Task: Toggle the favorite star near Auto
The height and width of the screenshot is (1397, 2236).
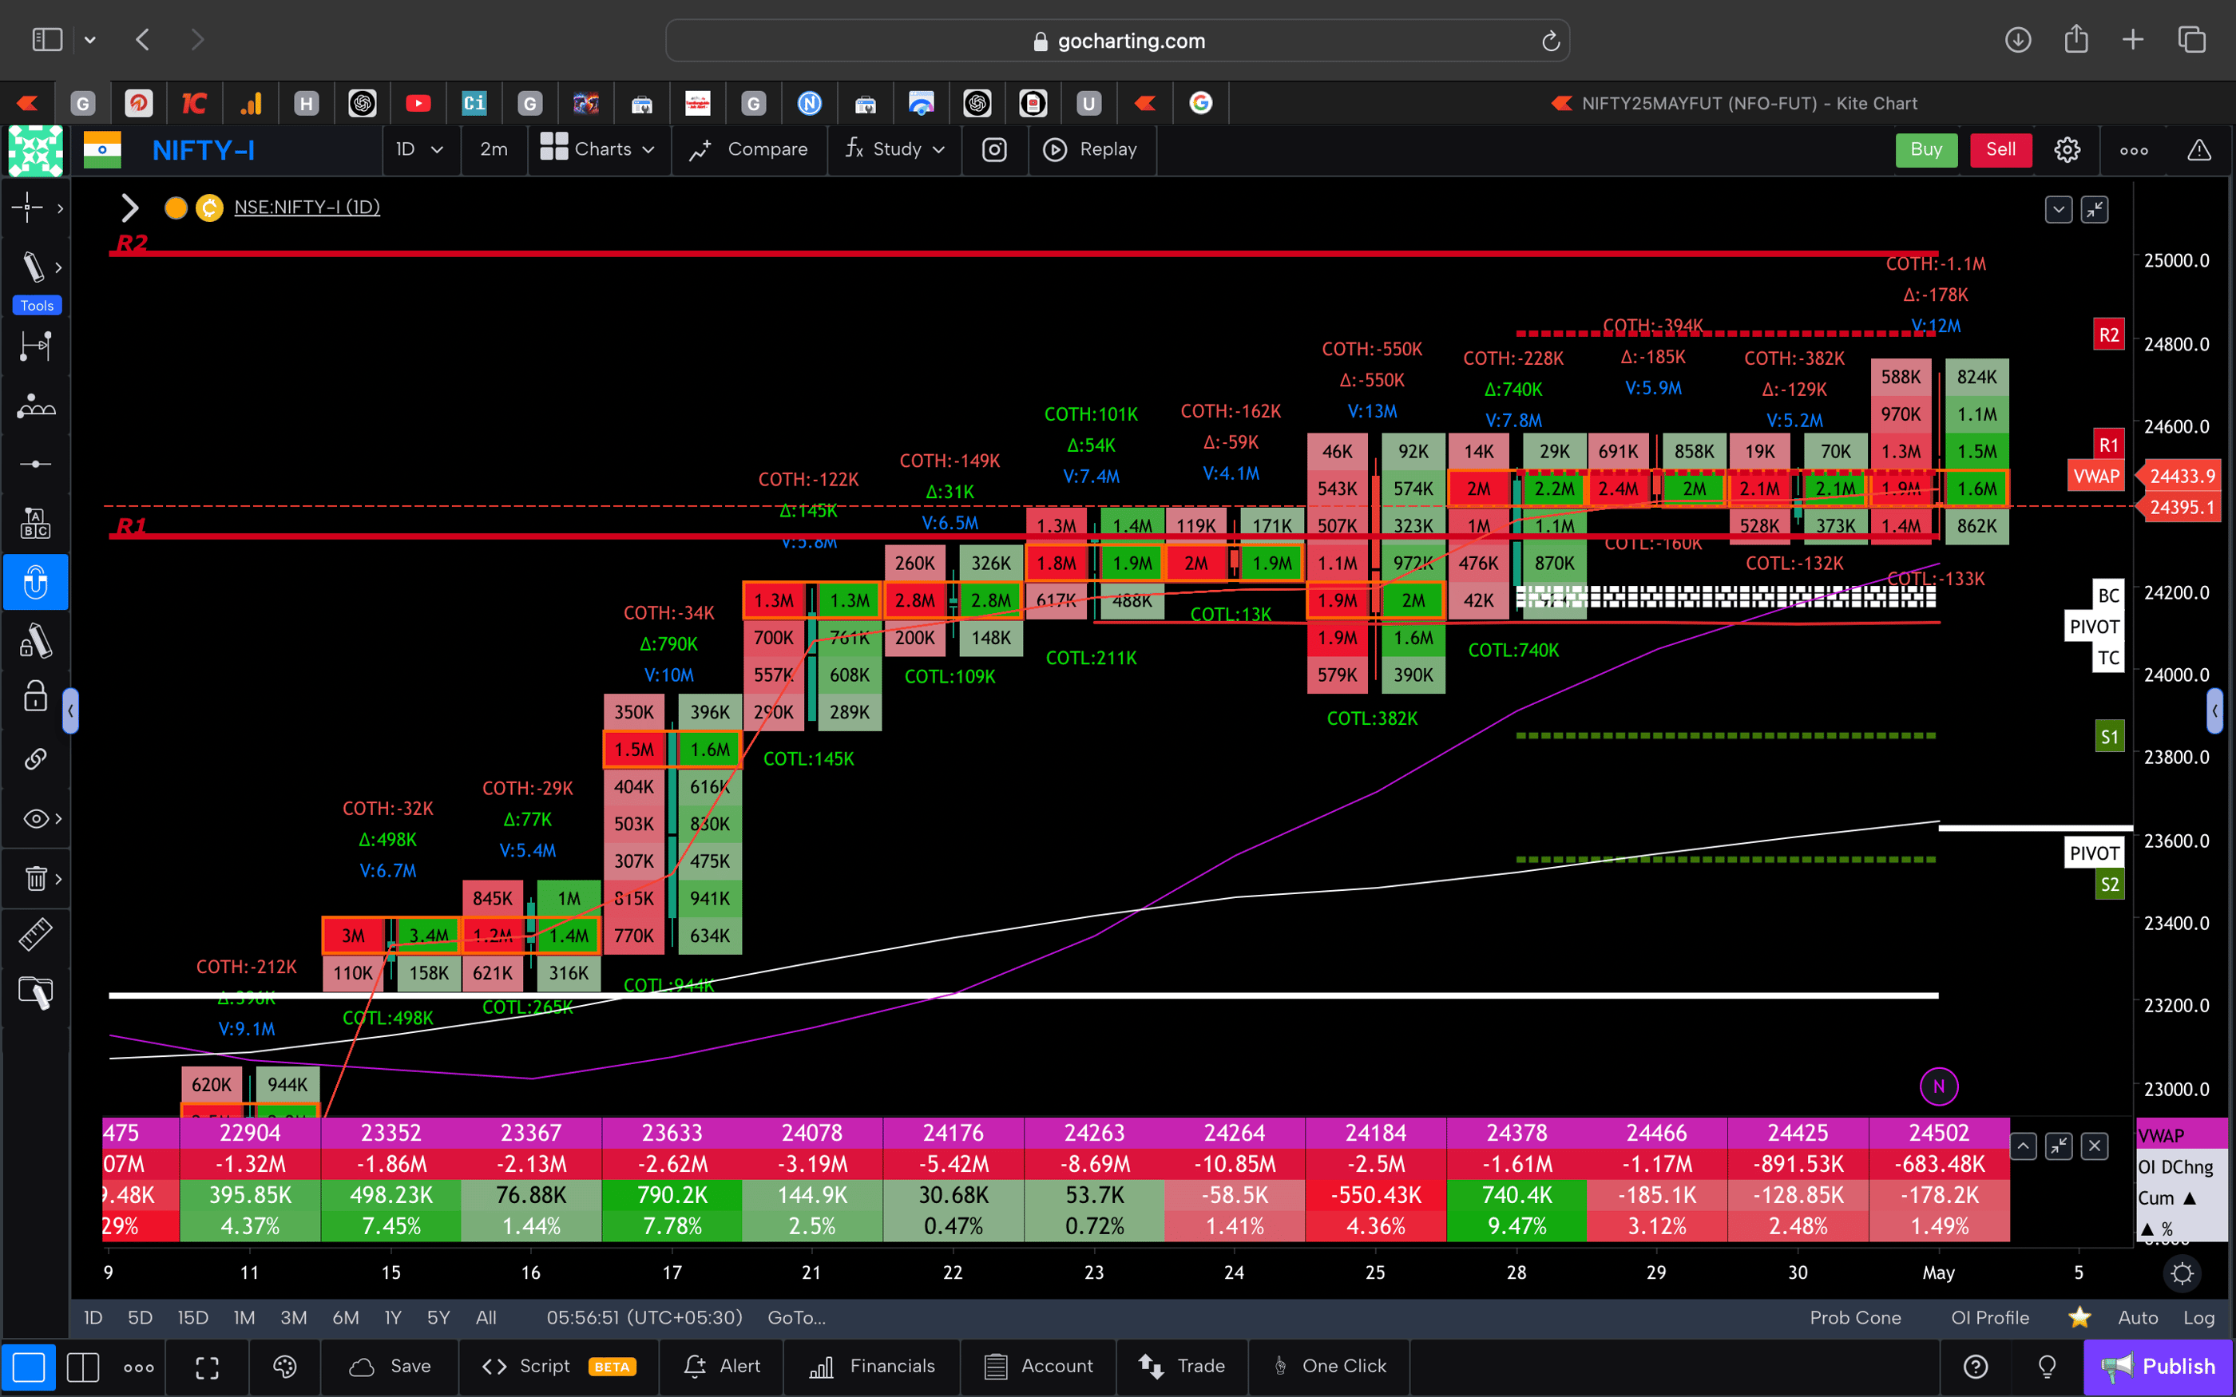Action: tap(2079, 1317)
